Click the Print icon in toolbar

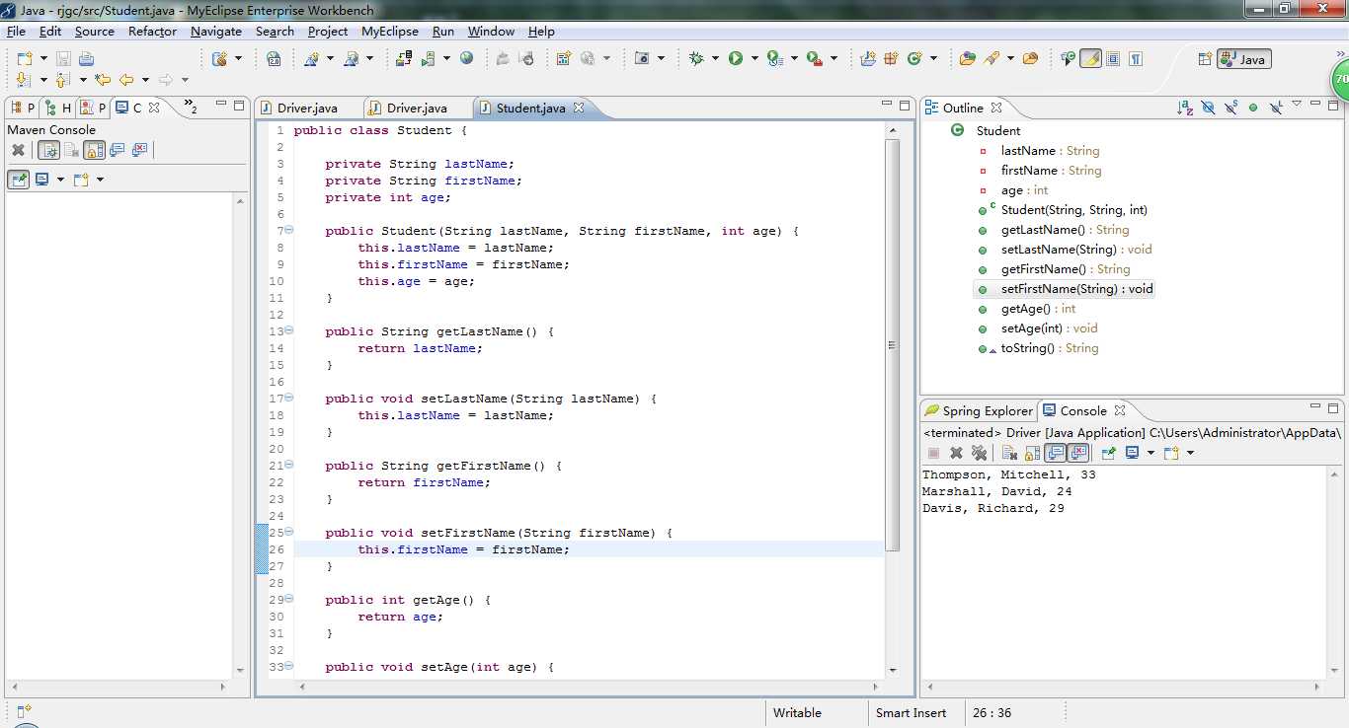86,59
